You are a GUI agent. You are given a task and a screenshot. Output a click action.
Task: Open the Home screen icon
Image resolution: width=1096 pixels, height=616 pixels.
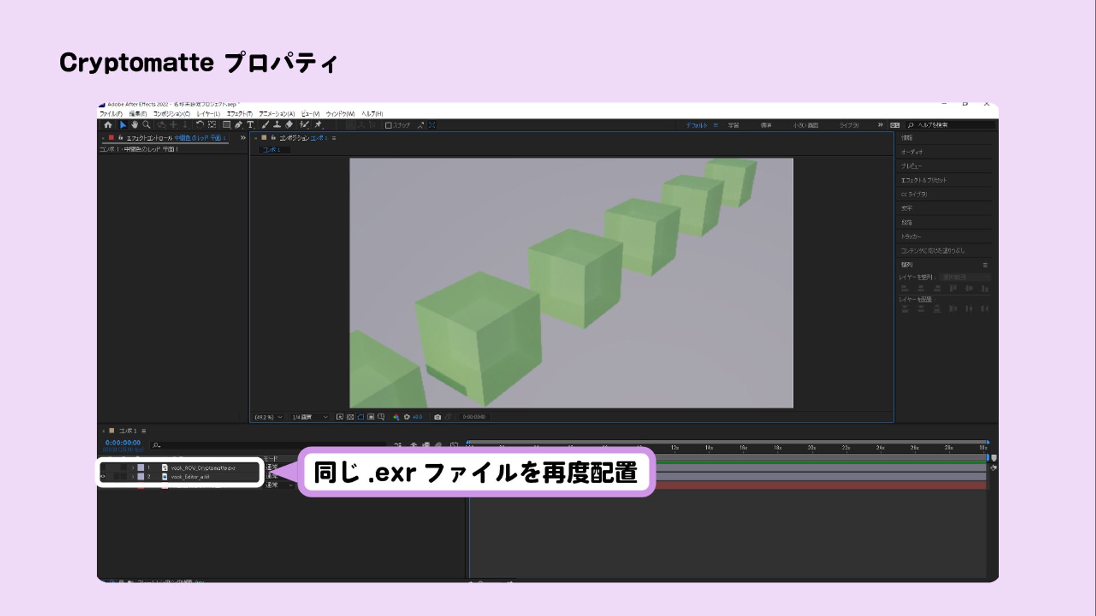click(108, 125)
